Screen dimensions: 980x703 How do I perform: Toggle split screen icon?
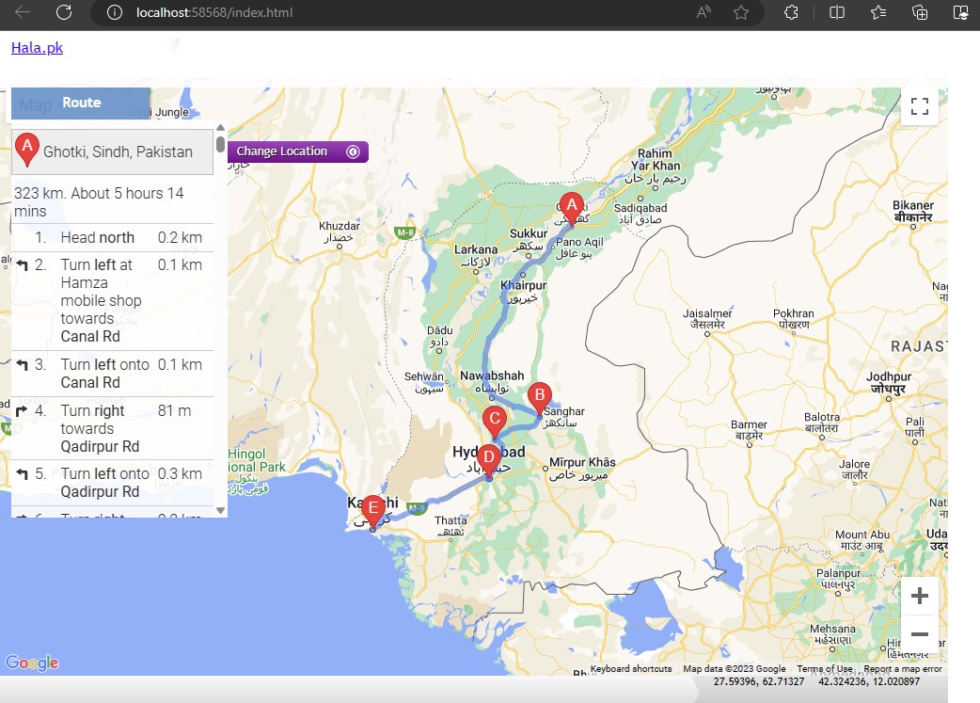(837, 12)
